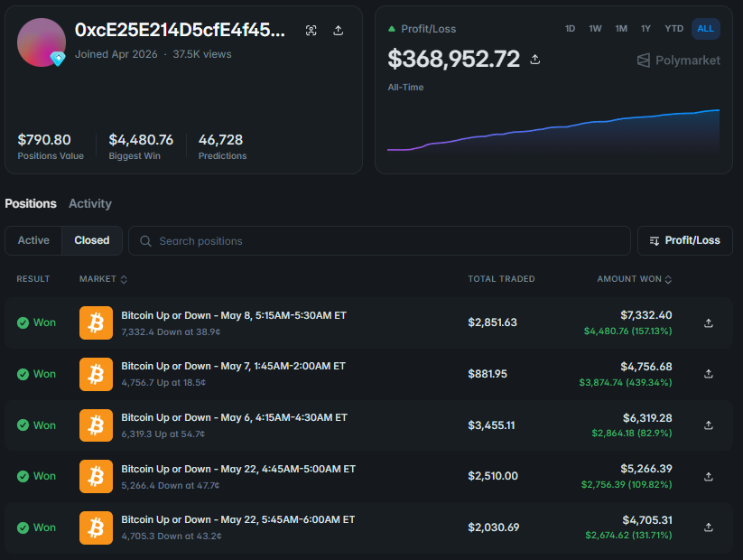Select the Closed positions filter
Viewport: 743px width, 560px height.
pyautogui.click(x=92, y=240)
